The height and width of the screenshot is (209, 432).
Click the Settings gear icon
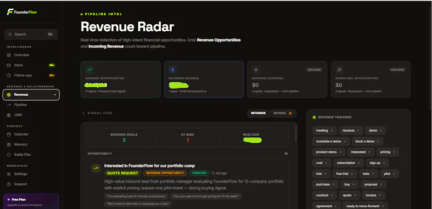click(9, 174)
